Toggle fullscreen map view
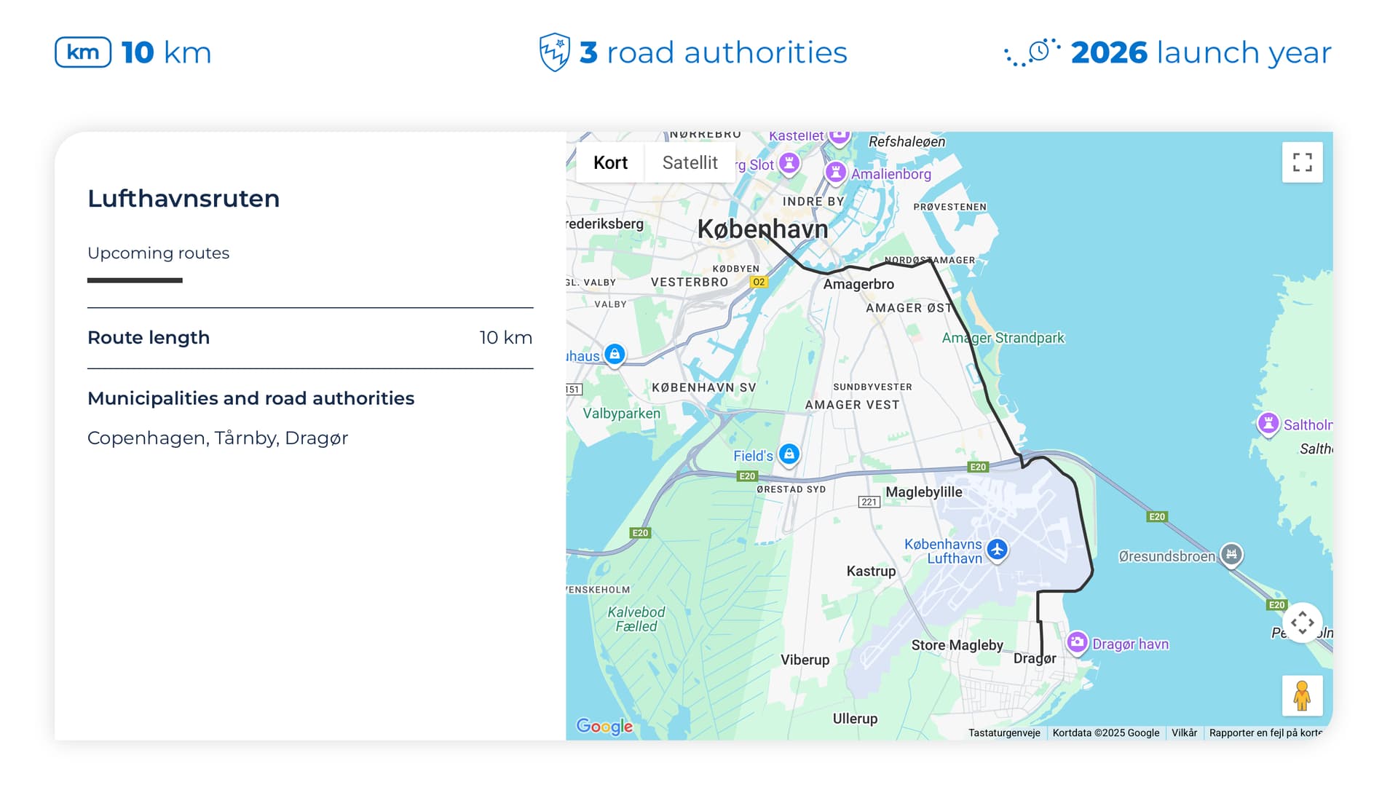 coord(1302,162)
